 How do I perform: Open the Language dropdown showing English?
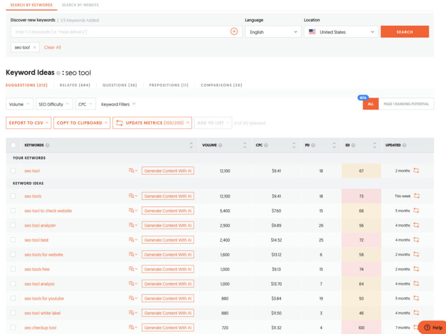click(273, 32)
